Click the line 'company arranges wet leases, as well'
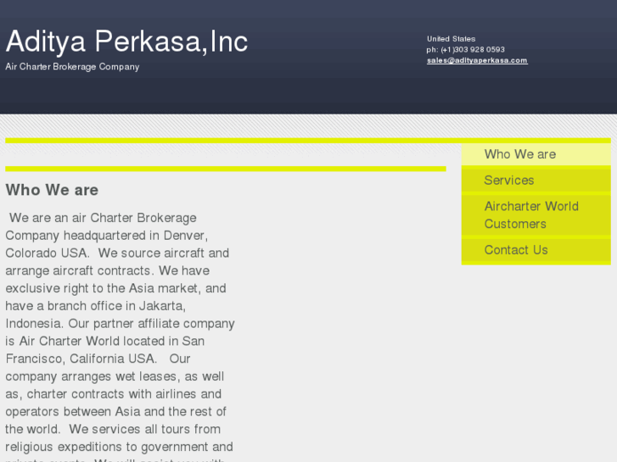 115,376
